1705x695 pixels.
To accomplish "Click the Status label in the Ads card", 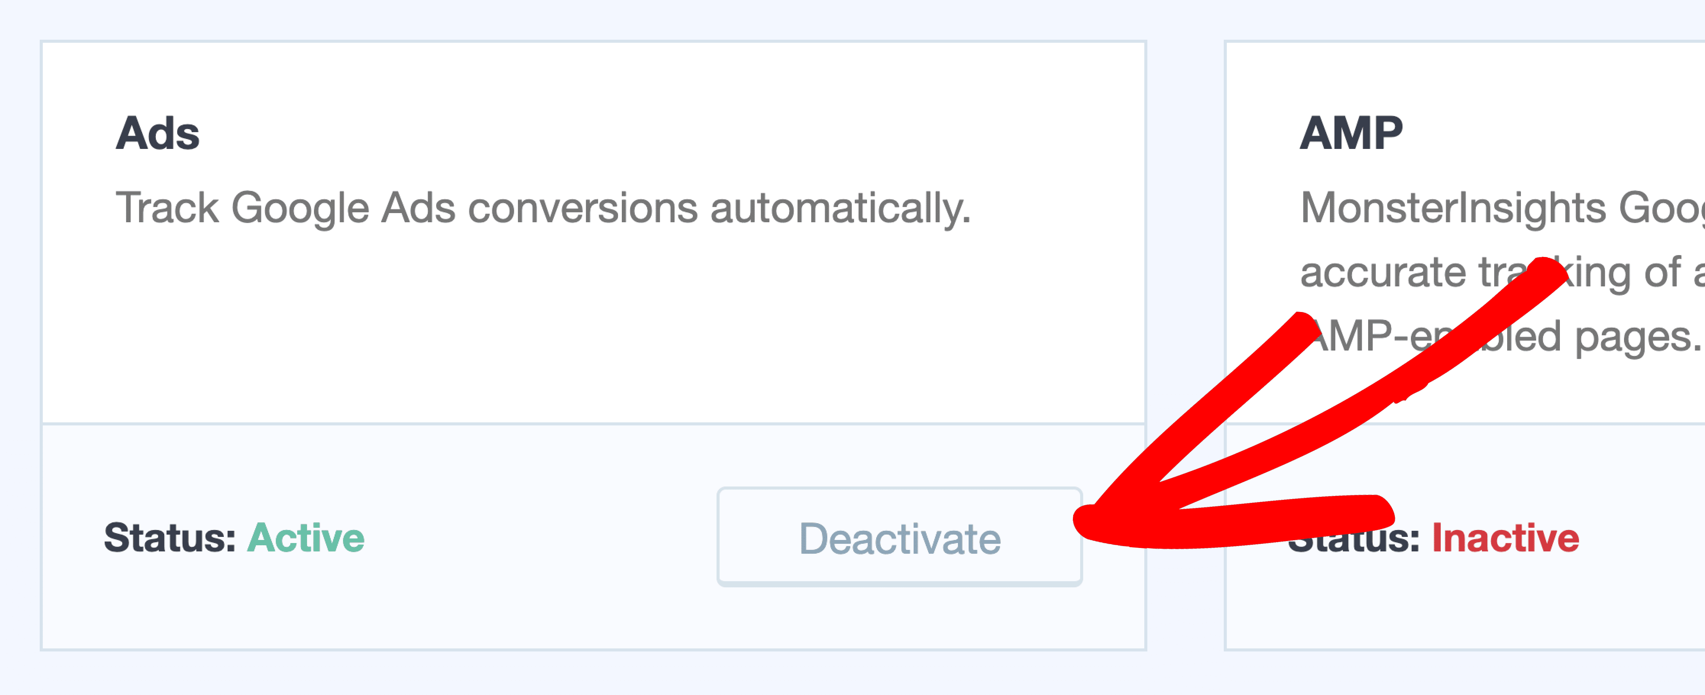I will tap(170, 537).
